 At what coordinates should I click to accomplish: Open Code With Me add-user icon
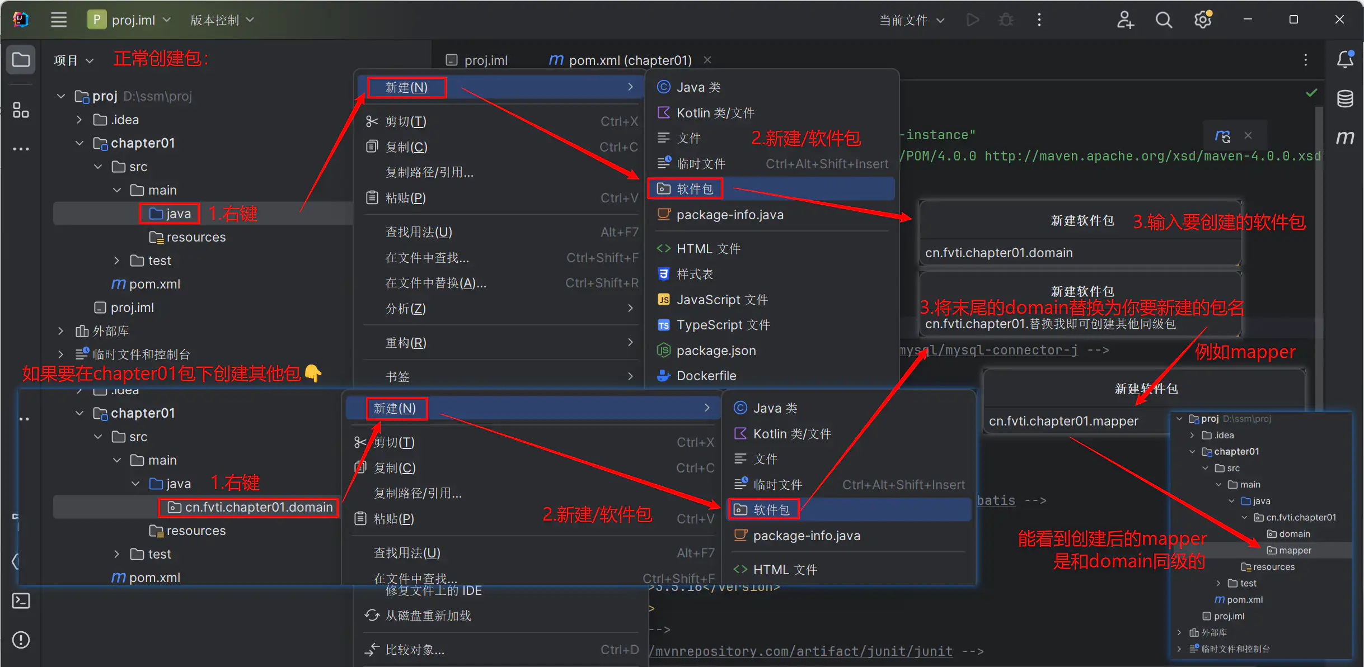pos(1125,20)
